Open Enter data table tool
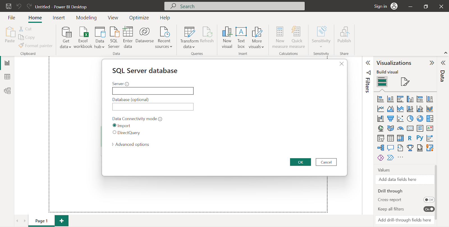Screen dimensions: 449x227 (128, 38)
